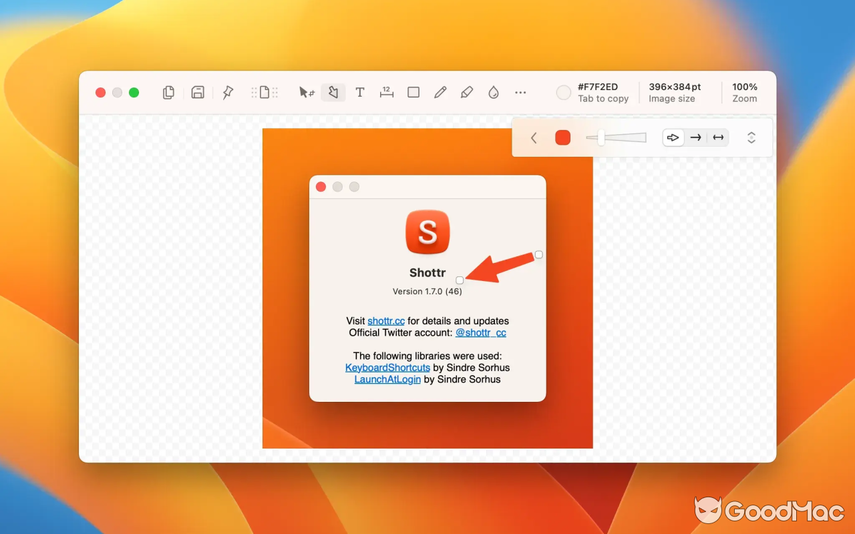Open the more tools overflow menu
The width and height of the screenshot is (855, 534).
click(520, 92)
